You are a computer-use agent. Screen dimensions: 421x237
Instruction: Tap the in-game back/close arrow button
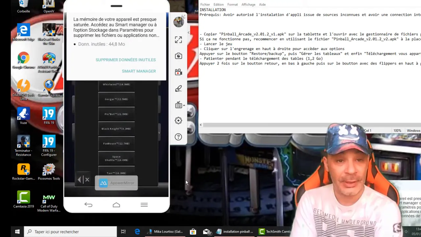pyautogui.click(x=83, y=180)
